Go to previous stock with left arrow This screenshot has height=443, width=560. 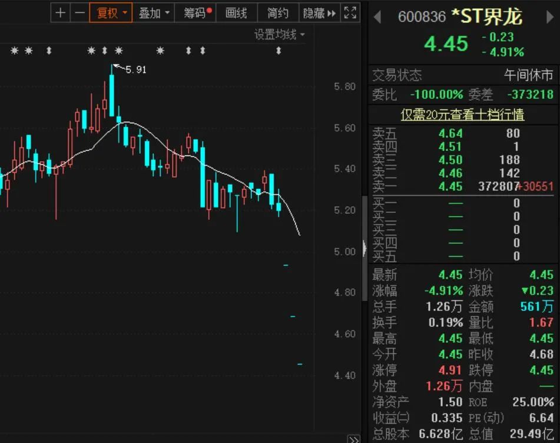377,18
